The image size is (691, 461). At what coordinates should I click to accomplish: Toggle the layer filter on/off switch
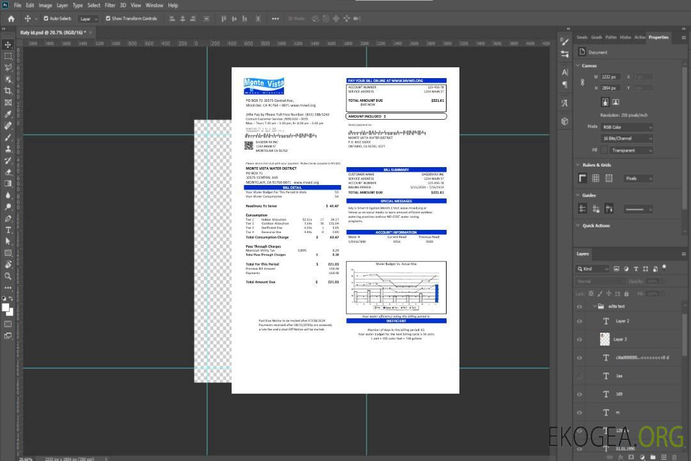[664, 268]
